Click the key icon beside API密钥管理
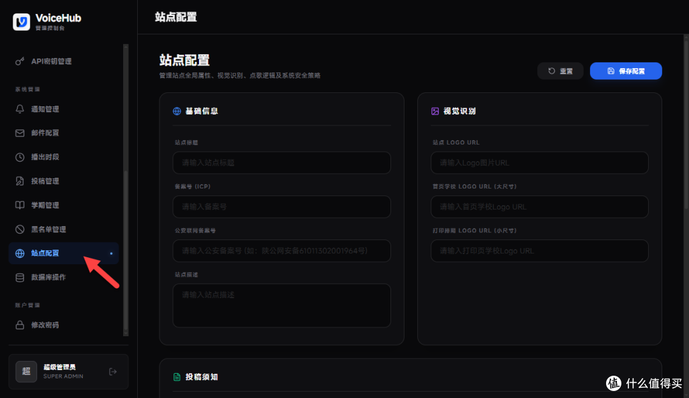Viewport: 689px width, 398px height. (20, 61)
